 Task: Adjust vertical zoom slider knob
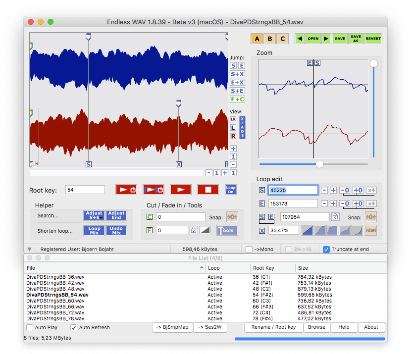pyautogui.click(x=373, y=63)
